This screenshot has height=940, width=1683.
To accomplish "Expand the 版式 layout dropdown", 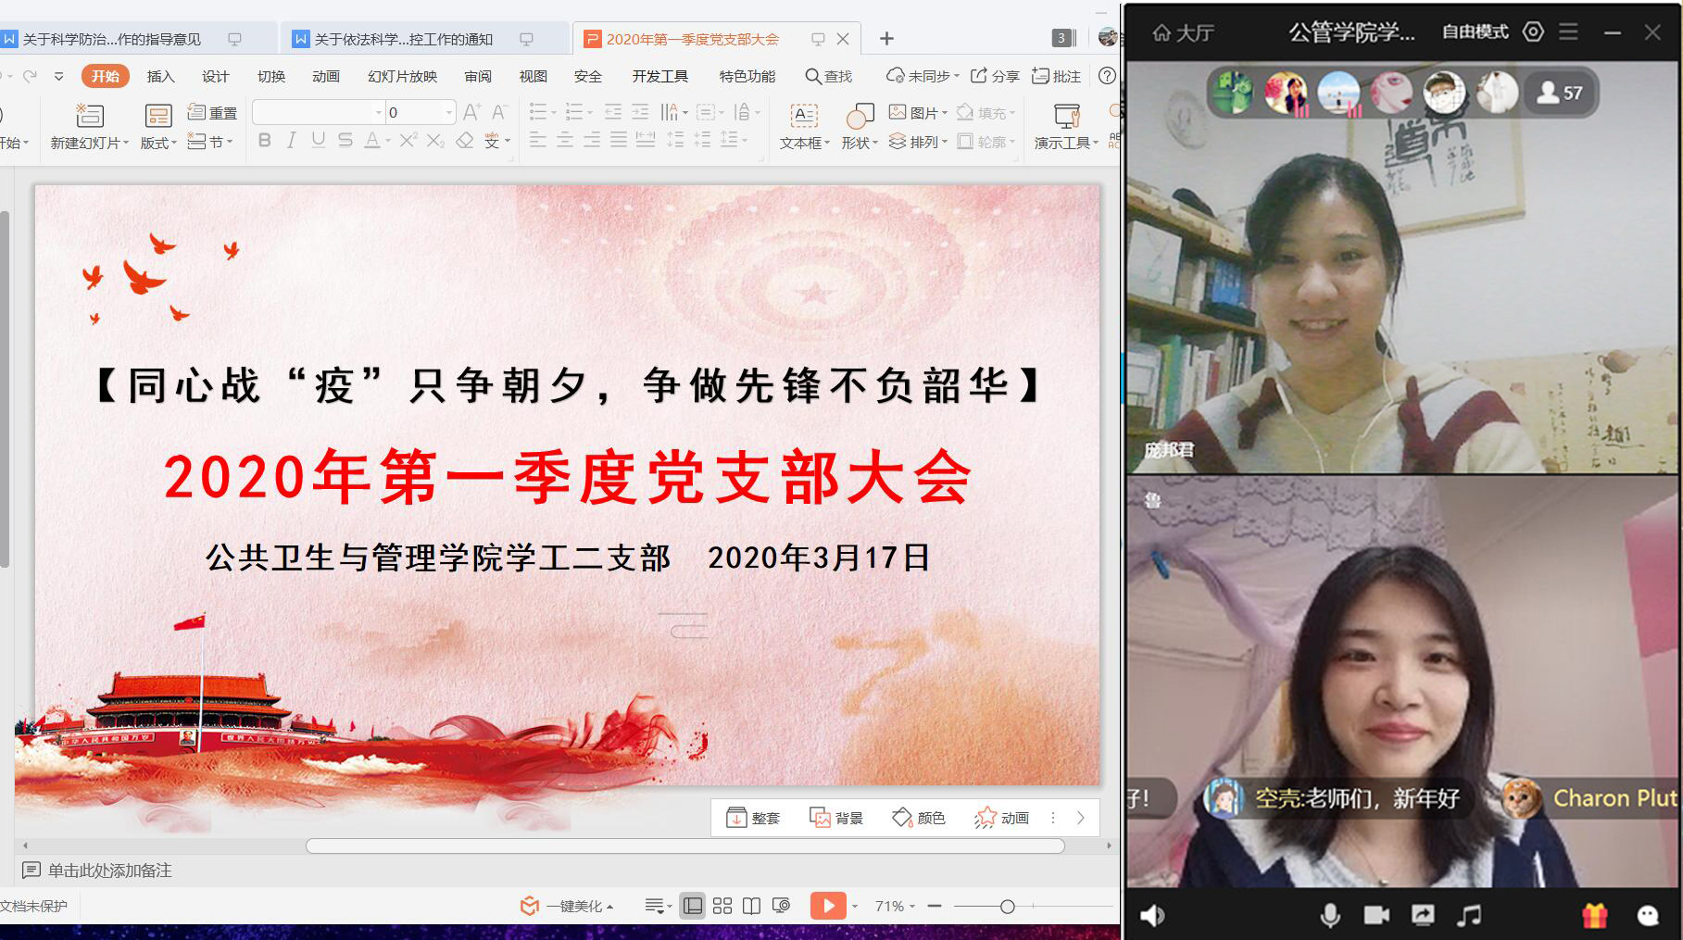I will (158, 144).
